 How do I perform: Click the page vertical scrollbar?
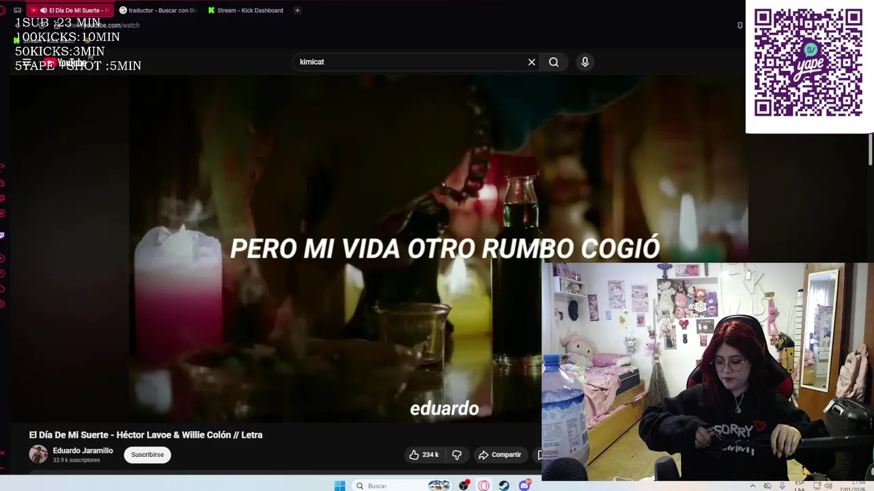pos(871,149)
